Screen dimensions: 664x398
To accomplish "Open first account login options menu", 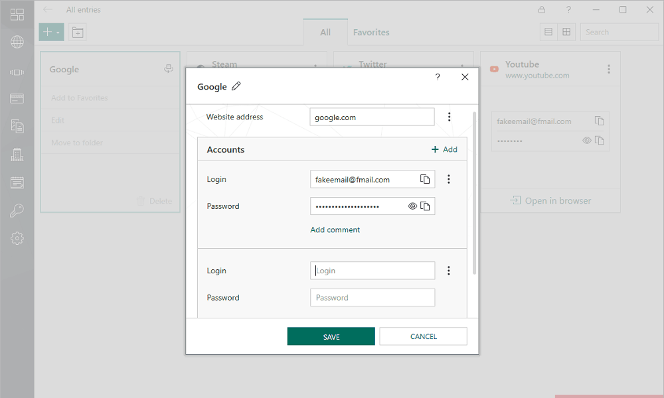I will (x=449, y=179).
